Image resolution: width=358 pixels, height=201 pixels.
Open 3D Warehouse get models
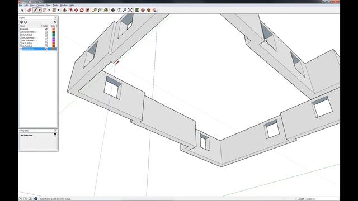pos(143,10)
